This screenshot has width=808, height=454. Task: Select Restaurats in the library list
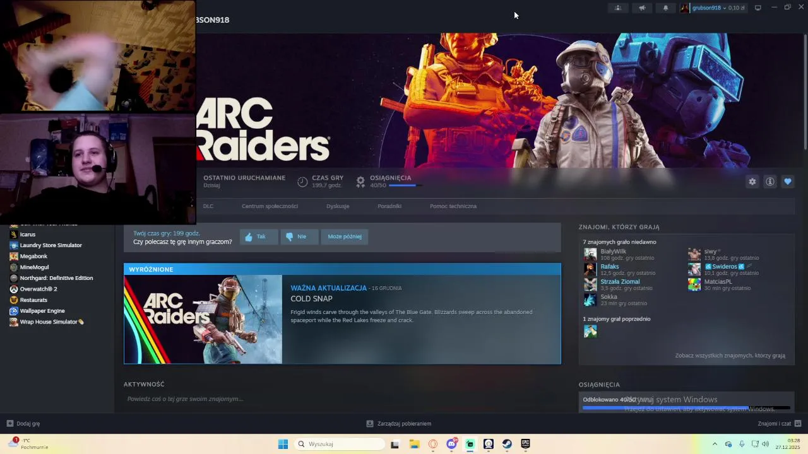(33, 300)
